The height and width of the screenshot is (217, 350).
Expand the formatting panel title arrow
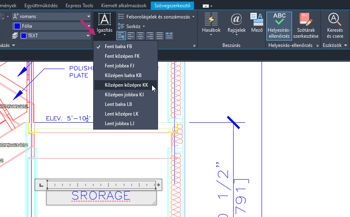(x=14, y=45)
